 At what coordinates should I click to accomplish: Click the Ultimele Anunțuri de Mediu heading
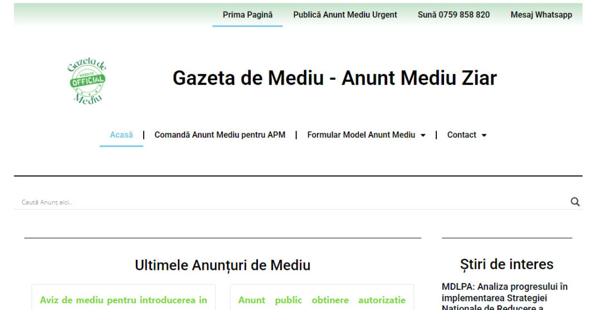coord(222,265)
